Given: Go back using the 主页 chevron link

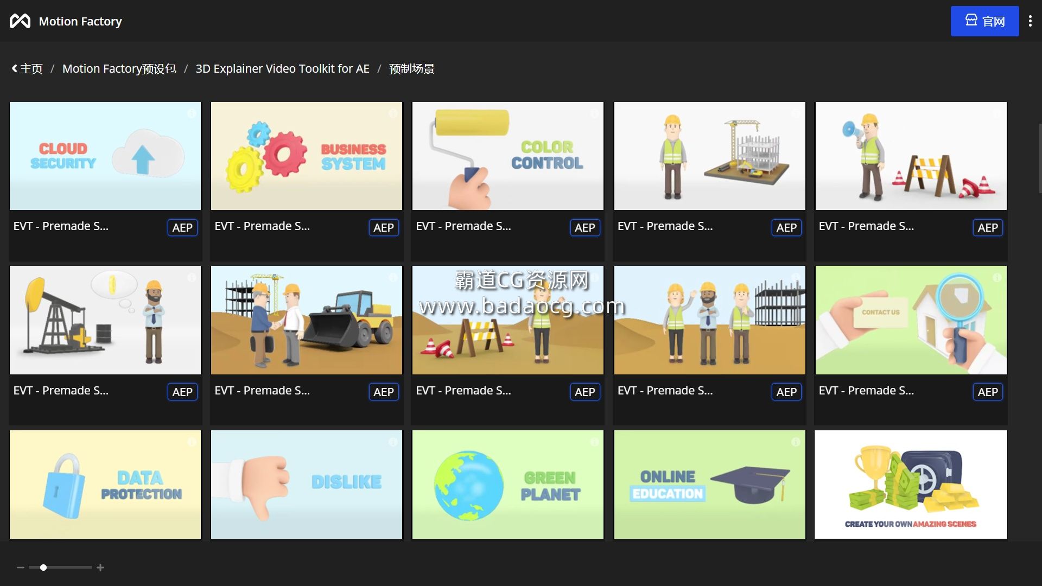Looking at the screenshot, I should pyautogui.click(x=27, y=69).
